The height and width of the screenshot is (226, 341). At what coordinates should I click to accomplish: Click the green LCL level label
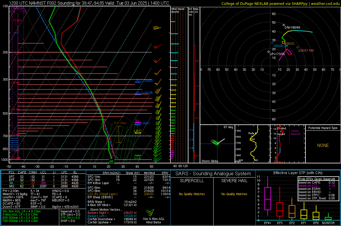pos(138,157)
